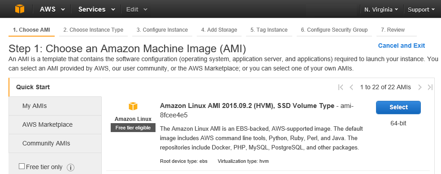Switch to 3. Configure Instance step
The height and width of the screenshot is (174, 441).
pyautogui.click(x=162, y=30)
